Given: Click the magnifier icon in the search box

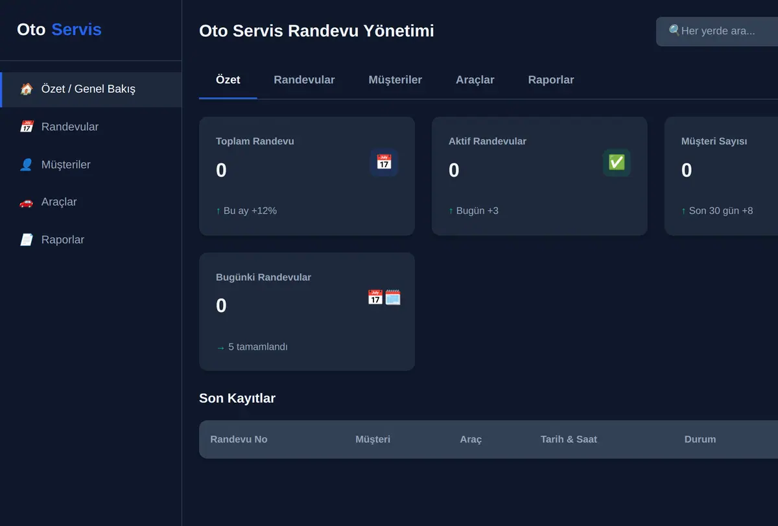Looking at the screenshot, I should 675,30.
